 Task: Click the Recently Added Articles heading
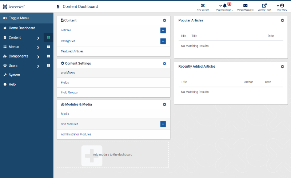pos(197,67)
